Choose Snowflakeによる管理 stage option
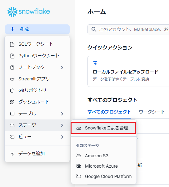Image resolution: width=169 pixels, height=187 pixels. coord(103,128)
